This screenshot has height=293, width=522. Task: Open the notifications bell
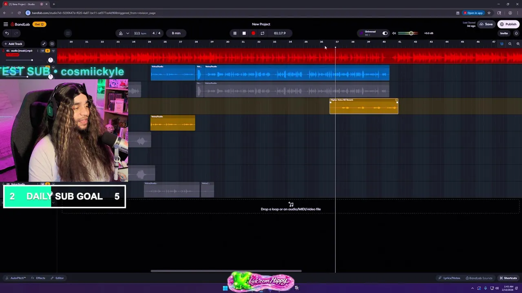[x=516, y=33]
